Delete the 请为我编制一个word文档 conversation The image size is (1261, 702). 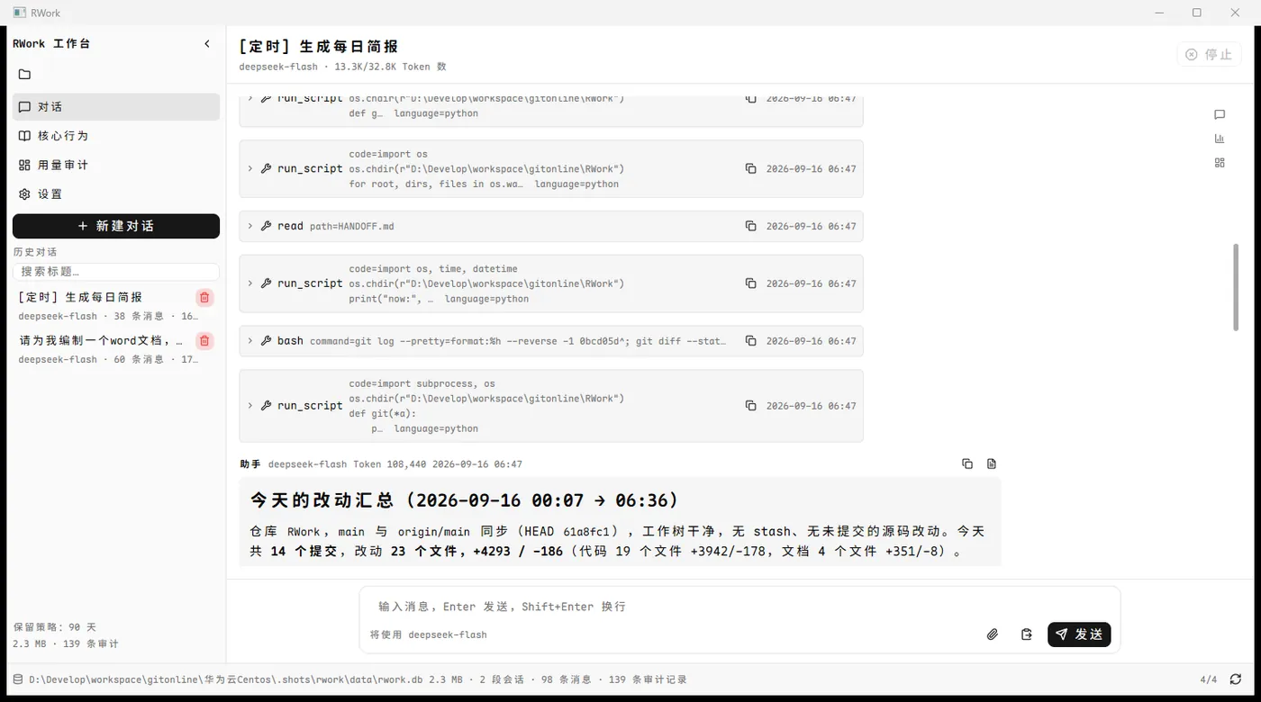pyautogui.click(x=204, y=341)
